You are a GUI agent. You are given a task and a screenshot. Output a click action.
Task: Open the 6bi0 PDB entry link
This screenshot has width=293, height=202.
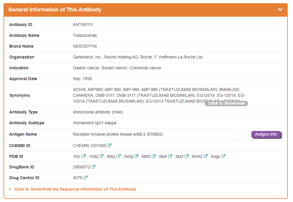click(x=163, y=156)
